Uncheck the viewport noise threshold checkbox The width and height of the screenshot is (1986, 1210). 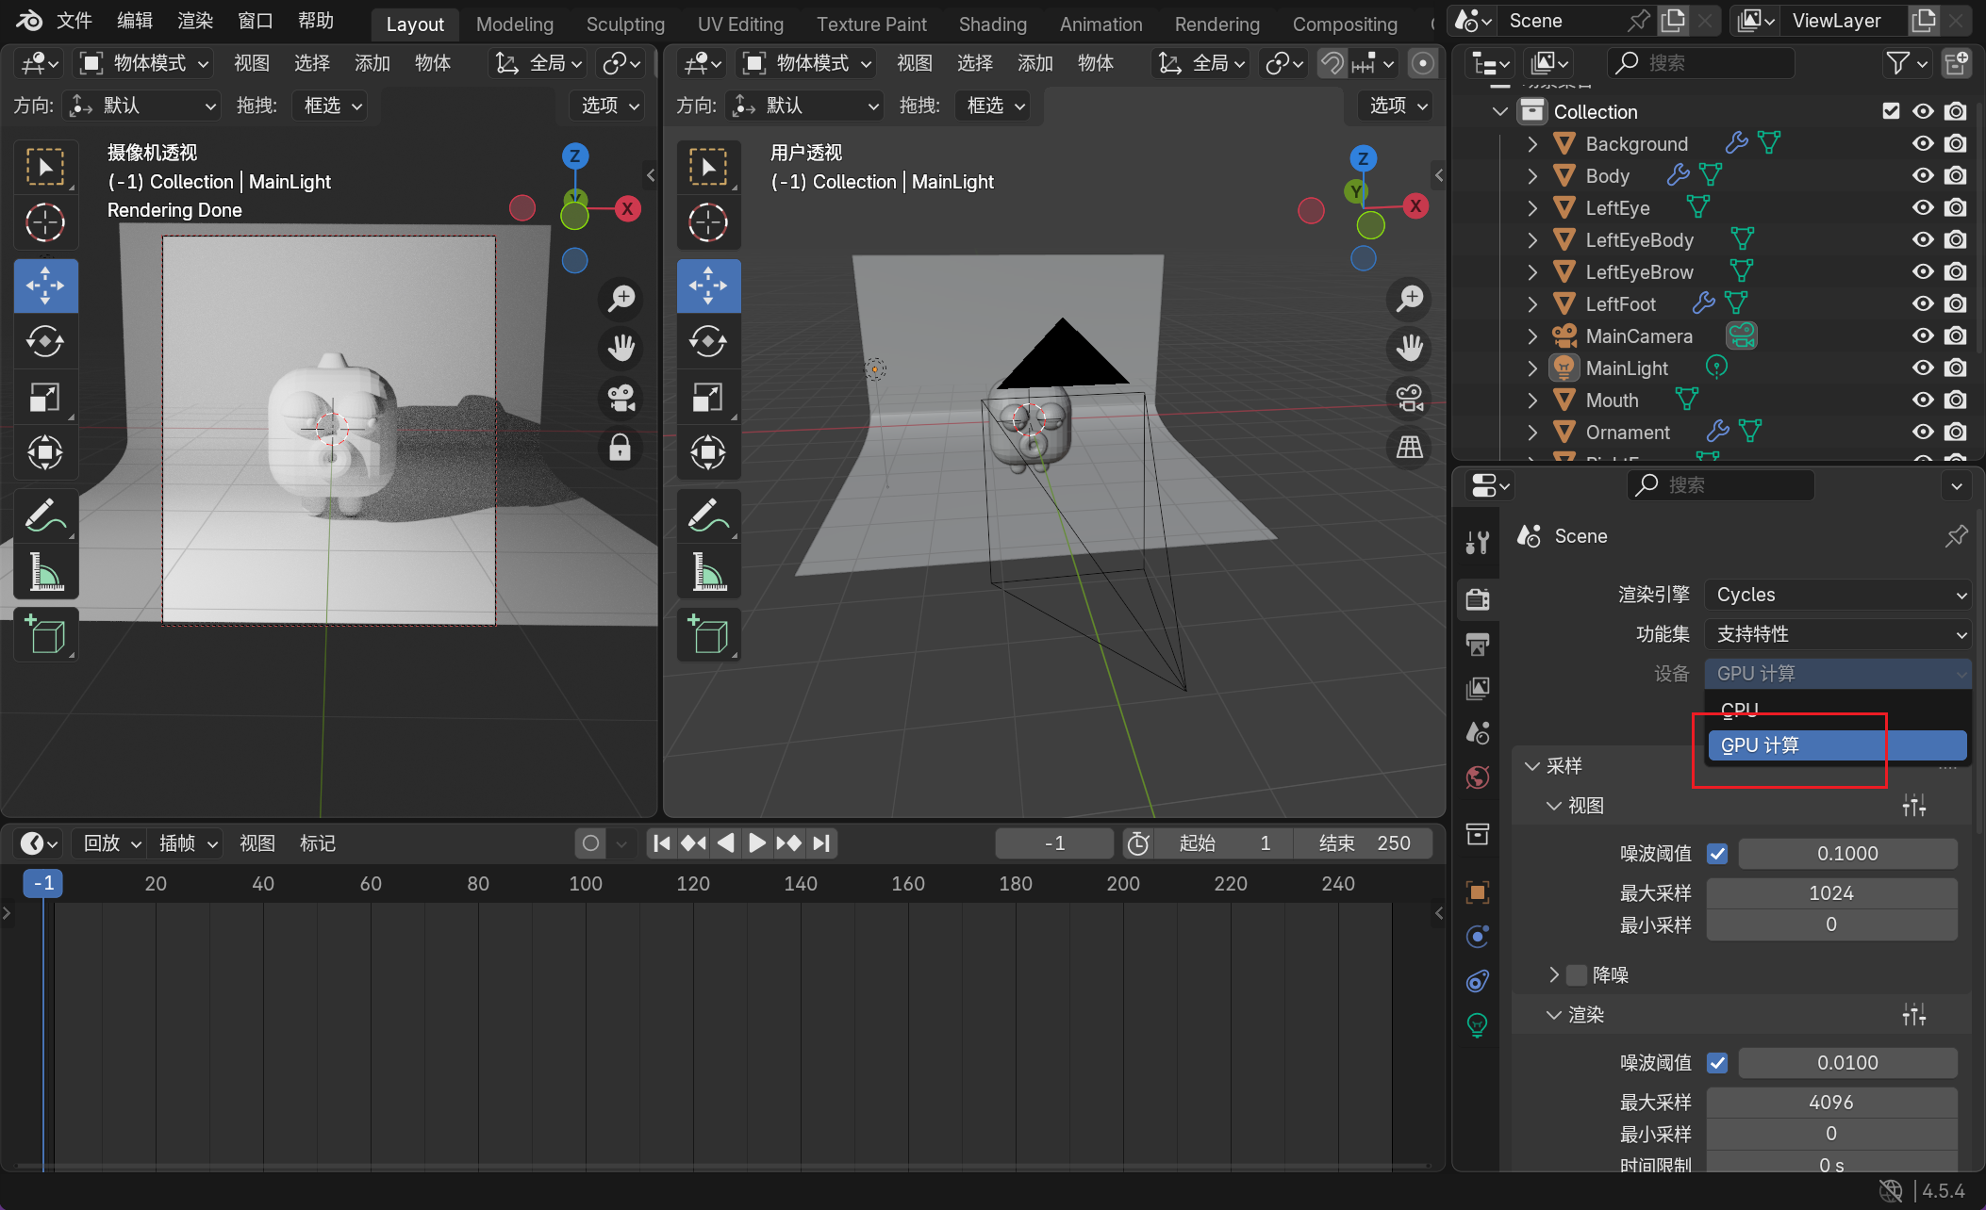pyautogui.click(x=1717, y=854)
